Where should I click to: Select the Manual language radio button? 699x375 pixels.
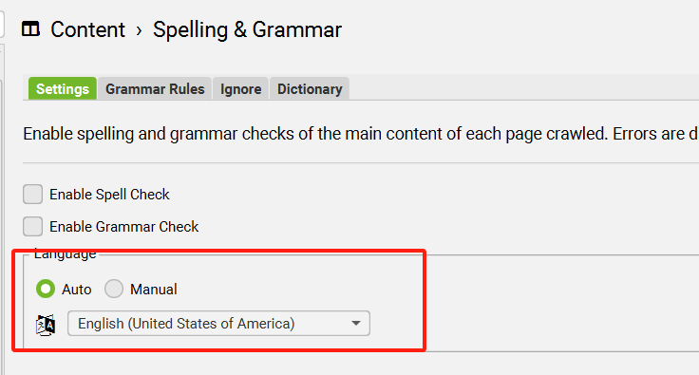click(x=114, y=289)
